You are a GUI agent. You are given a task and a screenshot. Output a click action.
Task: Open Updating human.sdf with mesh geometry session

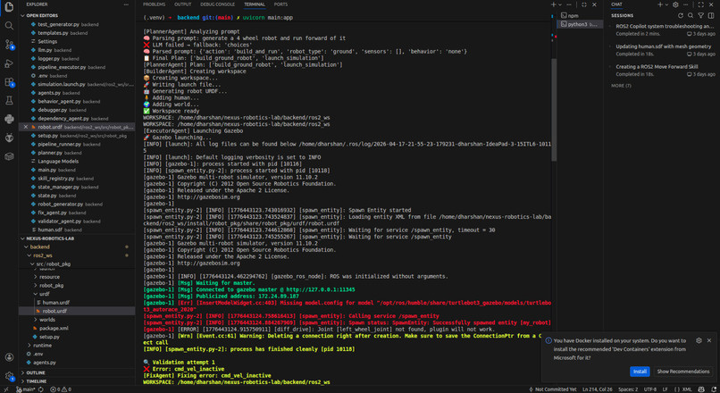pyautogui.click(x=663, y=50)
